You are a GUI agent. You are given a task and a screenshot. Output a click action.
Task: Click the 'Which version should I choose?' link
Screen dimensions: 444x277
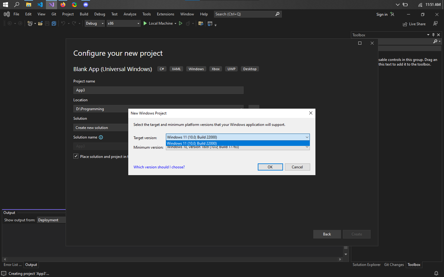pos(159,167)
